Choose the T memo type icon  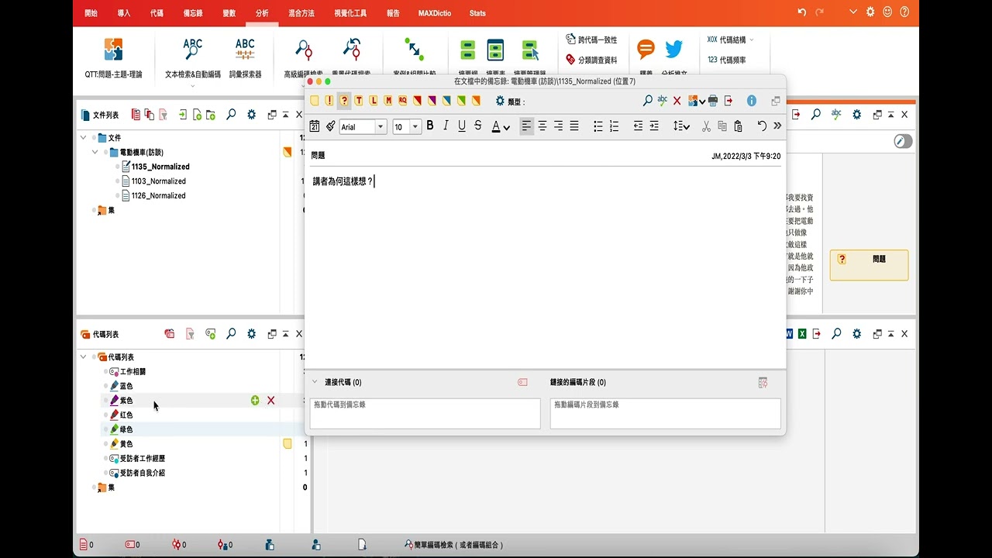click(x=359, y=101)
